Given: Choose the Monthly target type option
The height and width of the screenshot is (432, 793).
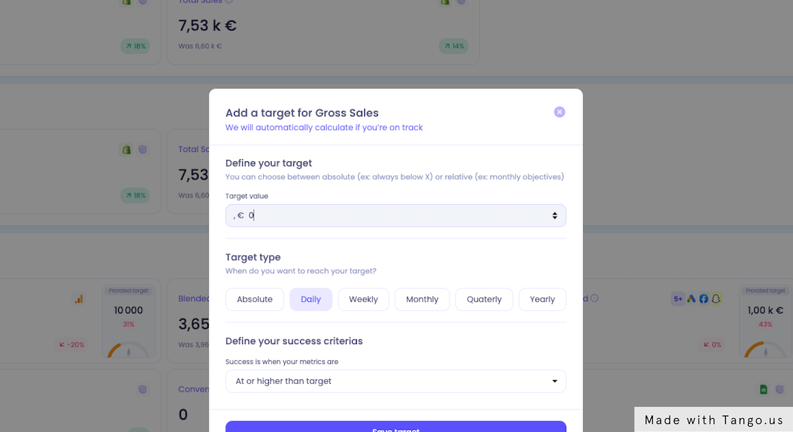Looking at the screenshot, I should 422,299.
